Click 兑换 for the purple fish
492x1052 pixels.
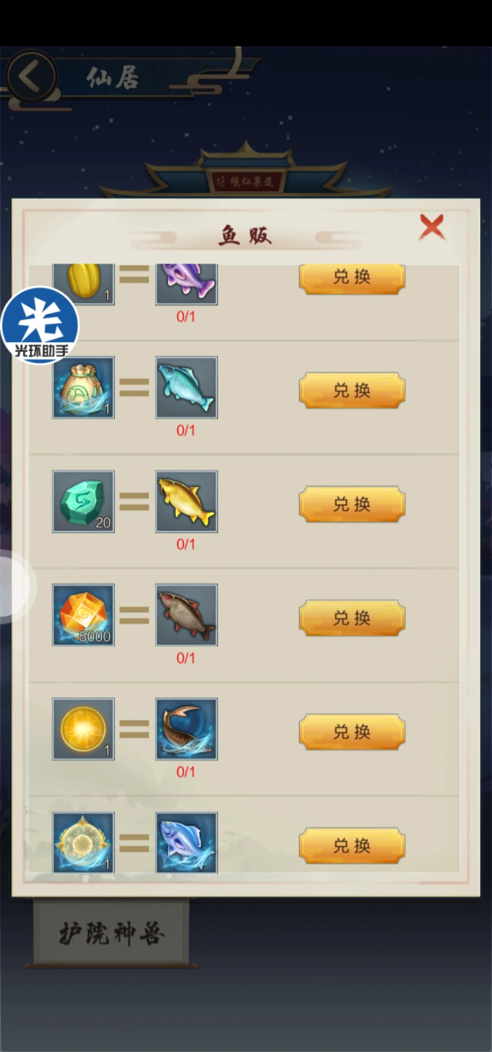(352, 278)
